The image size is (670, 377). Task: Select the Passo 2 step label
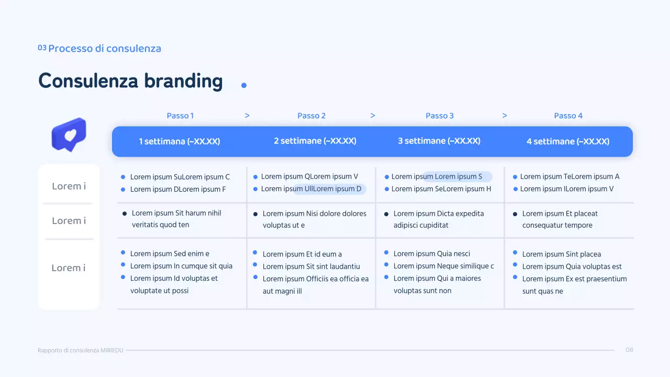(x=311, y=116)
